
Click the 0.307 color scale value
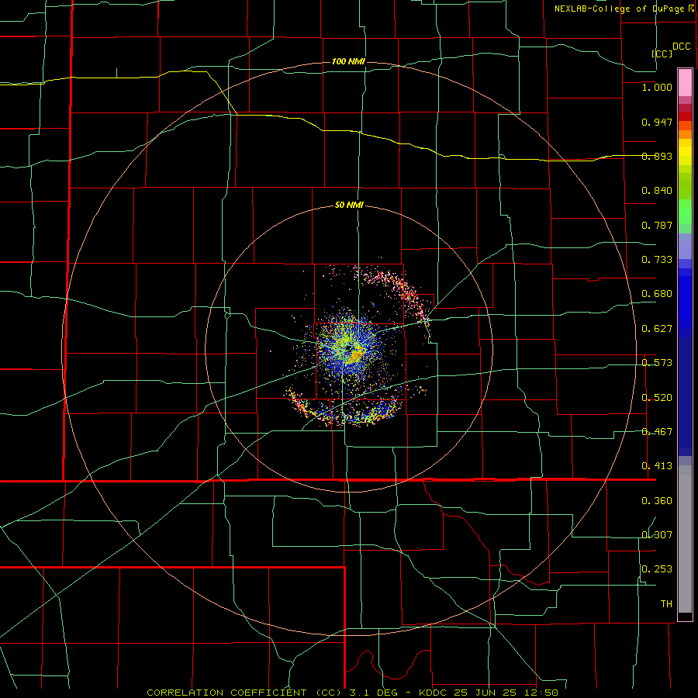click(657, 534)
